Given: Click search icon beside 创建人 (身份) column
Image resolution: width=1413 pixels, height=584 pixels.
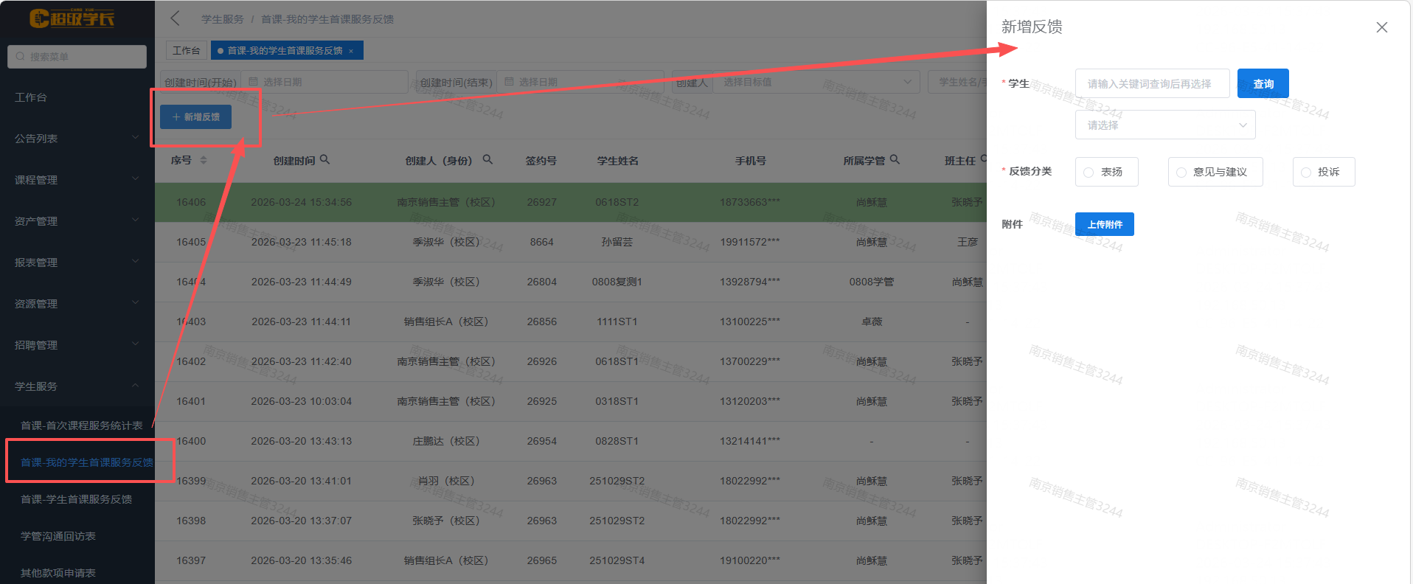Looking at the screenshot, I should (487, 159).
